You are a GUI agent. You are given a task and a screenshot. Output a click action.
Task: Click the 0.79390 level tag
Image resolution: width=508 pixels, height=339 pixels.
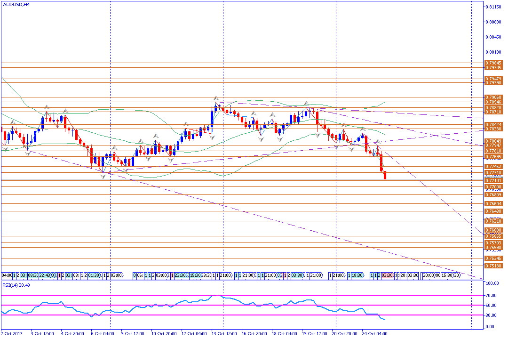[493, 83]
